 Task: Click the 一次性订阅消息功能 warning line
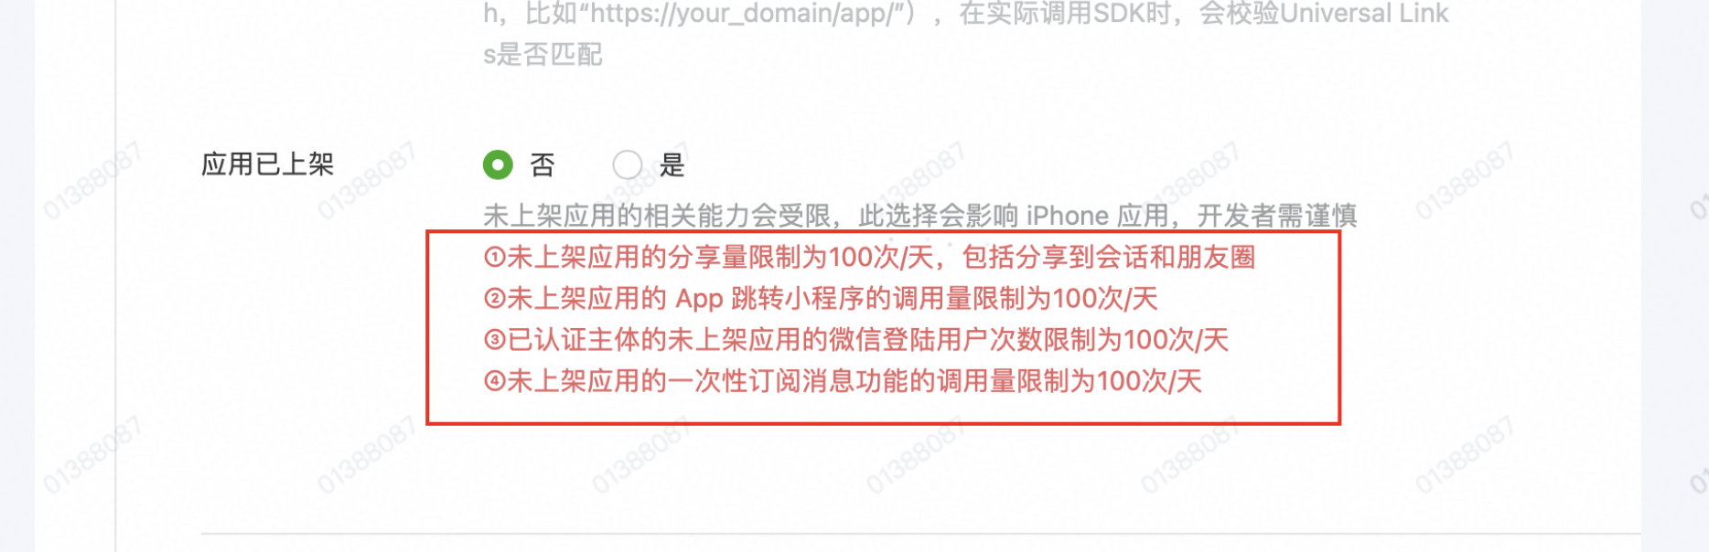[843, 381]
